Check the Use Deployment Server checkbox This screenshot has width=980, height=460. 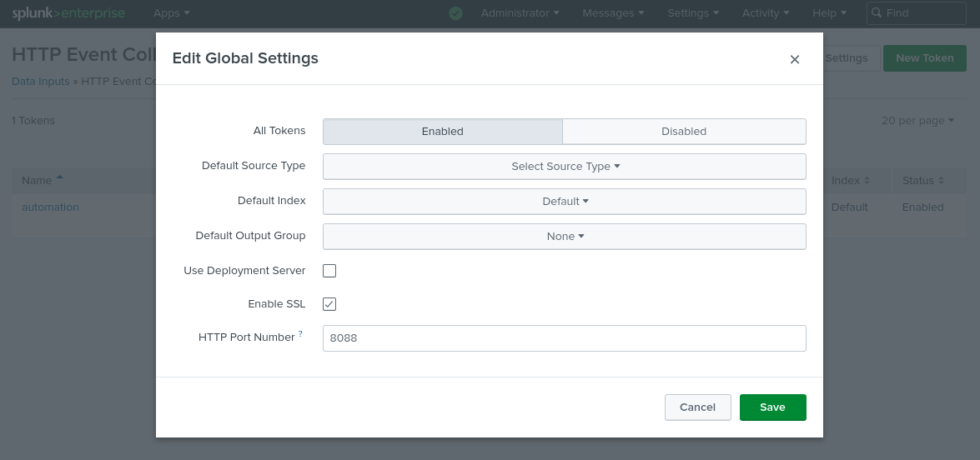click(x=329, y=271)
